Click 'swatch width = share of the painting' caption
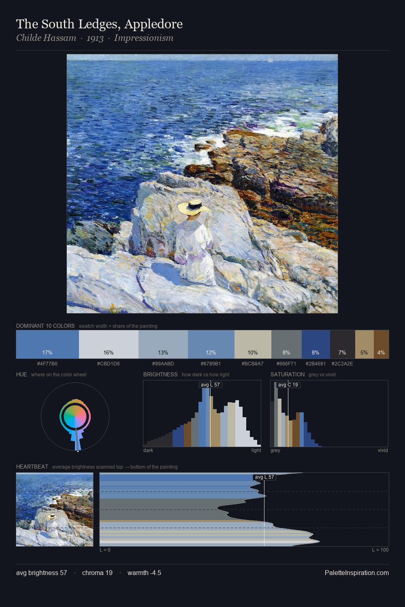This screenshot has width=405, height=607. 118,326
